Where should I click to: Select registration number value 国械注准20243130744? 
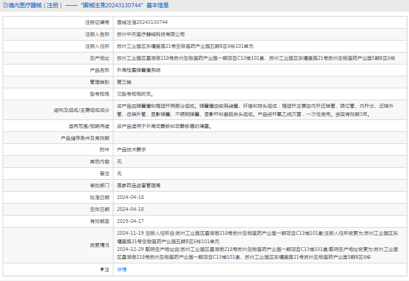coord(142,22)
